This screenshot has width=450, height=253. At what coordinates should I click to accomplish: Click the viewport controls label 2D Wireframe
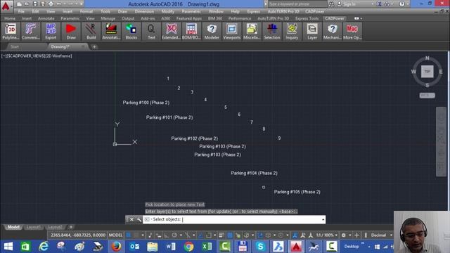click(x=59, y=56)
